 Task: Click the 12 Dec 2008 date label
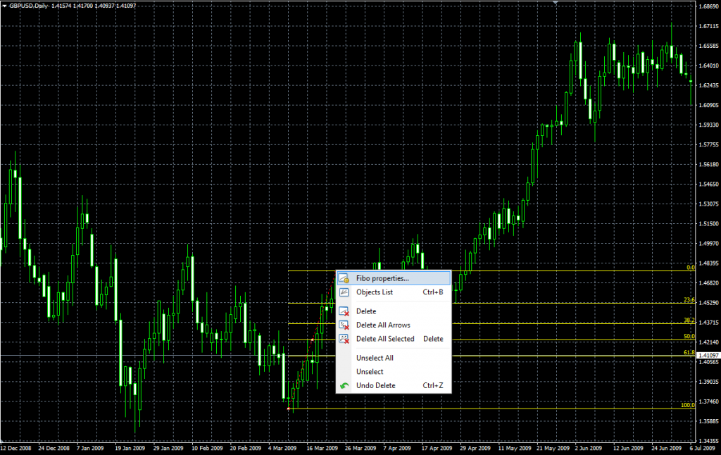click(15, 448)
